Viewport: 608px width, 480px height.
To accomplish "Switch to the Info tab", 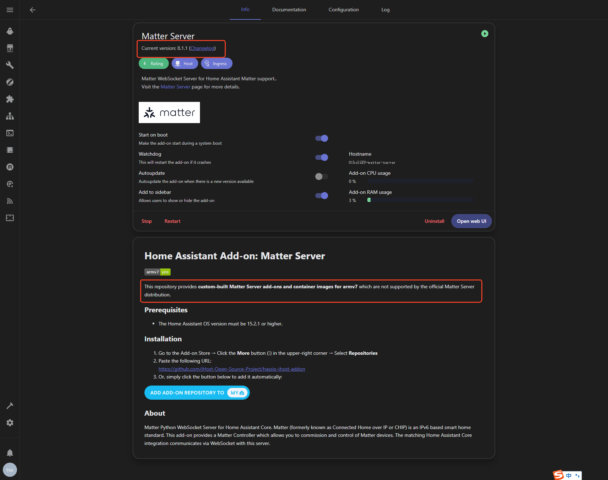I will (245, 10).
